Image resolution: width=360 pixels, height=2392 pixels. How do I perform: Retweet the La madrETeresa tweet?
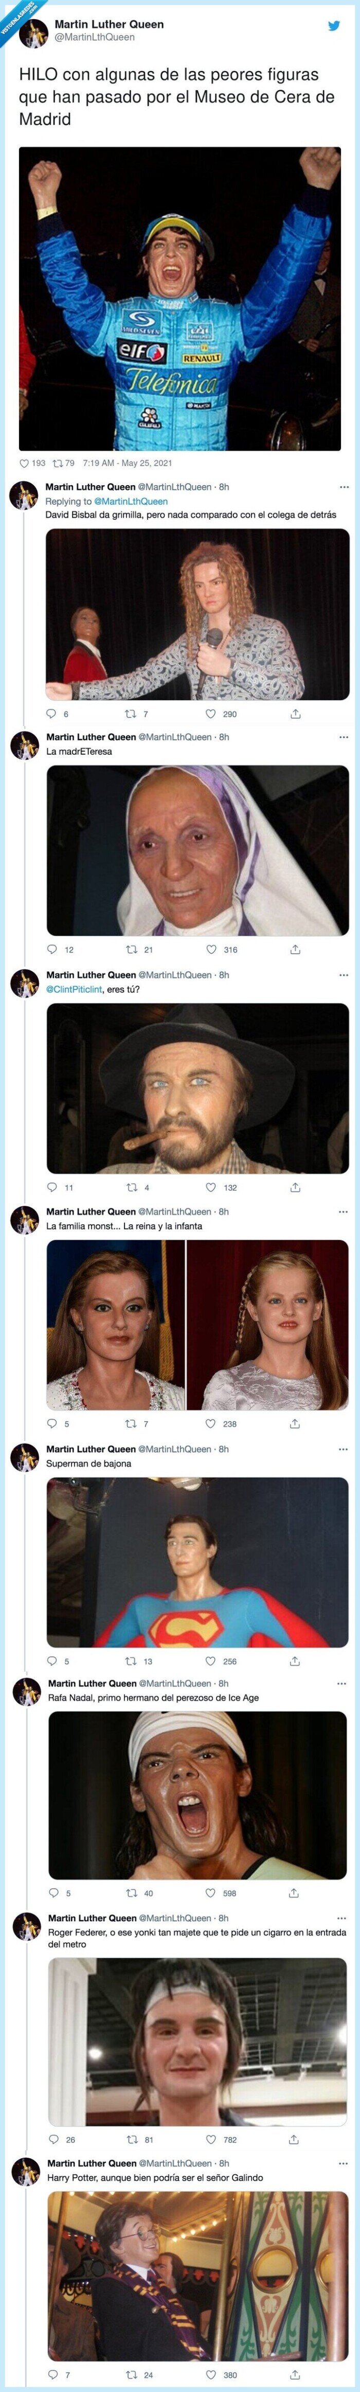tap(131, 949)
